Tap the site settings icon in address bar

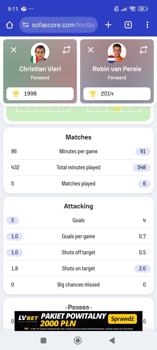[26, 25]
